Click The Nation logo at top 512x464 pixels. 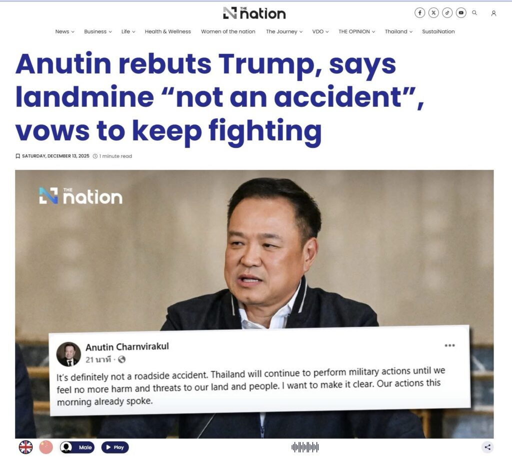[x=254, y=13]
